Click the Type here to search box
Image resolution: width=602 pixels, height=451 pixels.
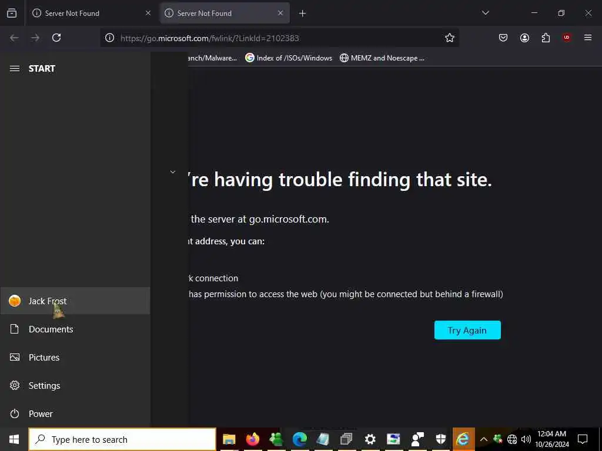point(122,439)
